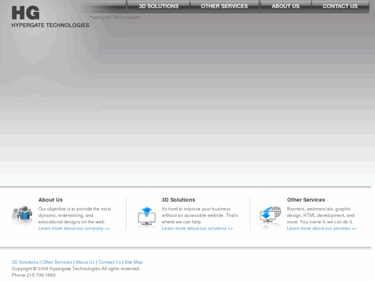
Task: Click 'Our objective is to provide the most' text
Action: point(74,209)
